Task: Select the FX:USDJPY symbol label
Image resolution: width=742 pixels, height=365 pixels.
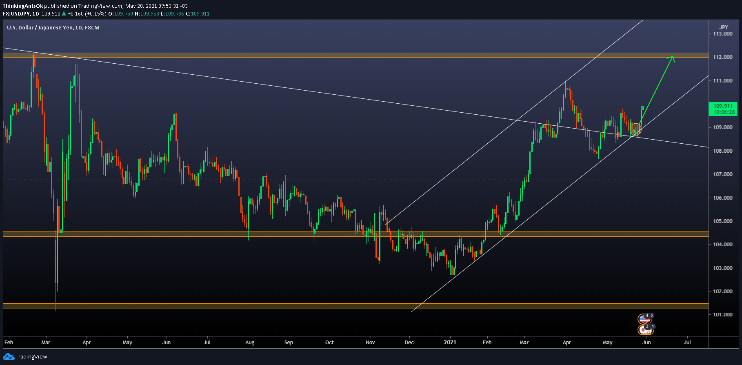Action: point(17,14)
